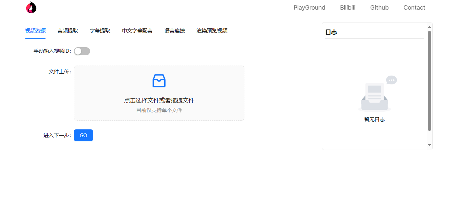Select the 中文字幕配音 tab
Viewport: 464px width, 202px height.
137,31
